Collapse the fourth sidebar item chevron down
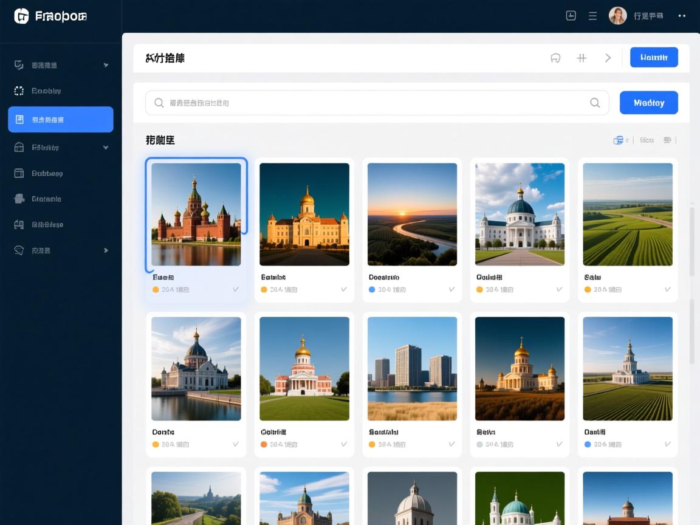700x525 pixels. (x=106, y=147)
